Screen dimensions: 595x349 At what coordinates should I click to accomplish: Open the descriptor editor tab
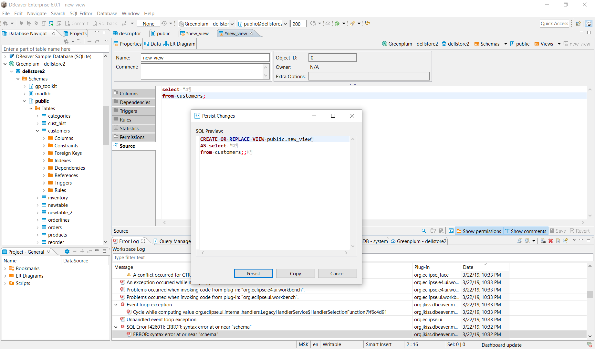click(127, 34)
